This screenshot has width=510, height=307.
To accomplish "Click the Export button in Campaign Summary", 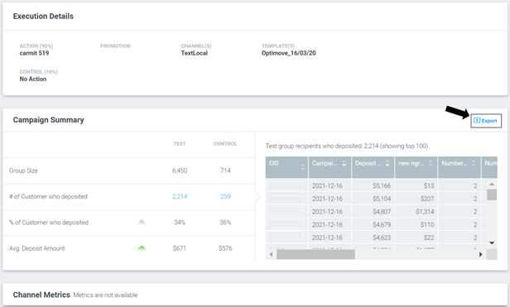I will (486, 121).
